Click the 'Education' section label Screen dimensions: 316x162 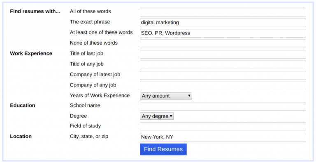(x=23, y=105)
